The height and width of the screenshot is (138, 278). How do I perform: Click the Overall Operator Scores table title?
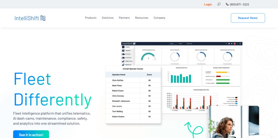tap(133, 69)
